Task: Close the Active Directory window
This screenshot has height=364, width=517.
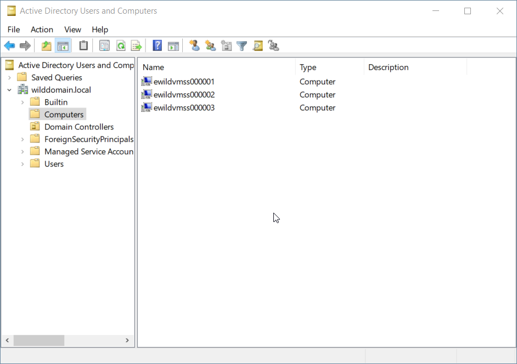Action: click(x=500, y=11)
